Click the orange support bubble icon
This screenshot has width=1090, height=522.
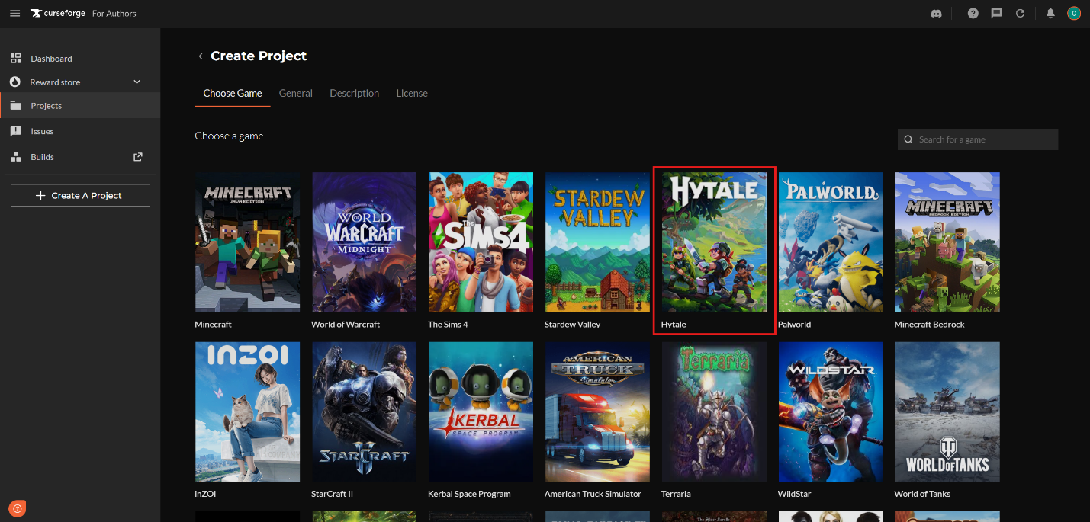coord(18,508)
